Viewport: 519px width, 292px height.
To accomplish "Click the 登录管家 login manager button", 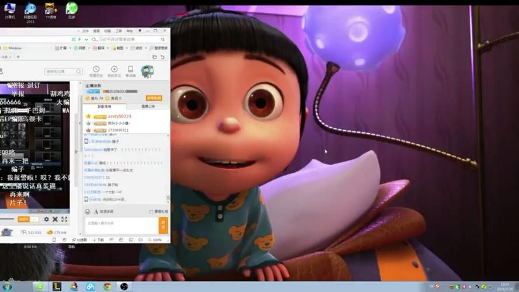I will 159,48.
